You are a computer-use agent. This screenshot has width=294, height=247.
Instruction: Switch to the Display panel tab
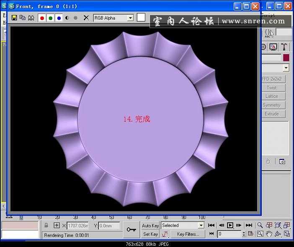(x=273, y=47)
